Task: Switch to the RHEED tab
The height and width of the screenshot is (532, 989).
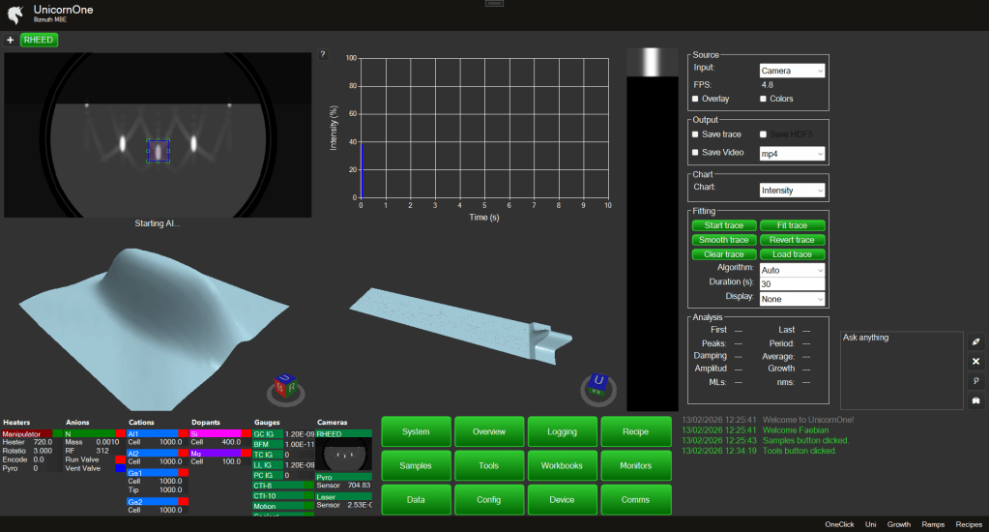Action: (x=38, y=40)
